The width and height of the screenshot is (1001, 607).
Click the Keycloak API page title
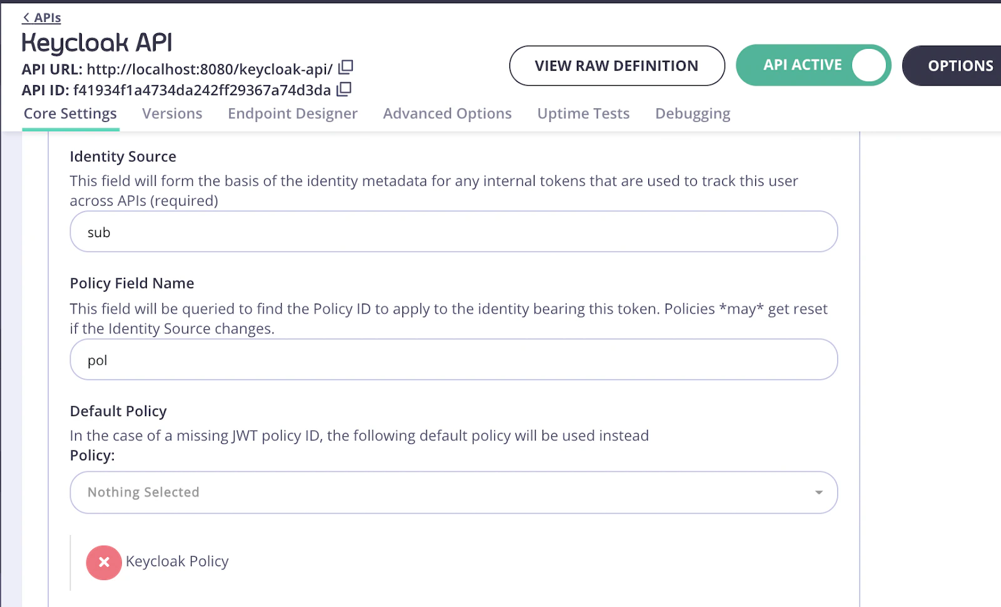(97, 43)
